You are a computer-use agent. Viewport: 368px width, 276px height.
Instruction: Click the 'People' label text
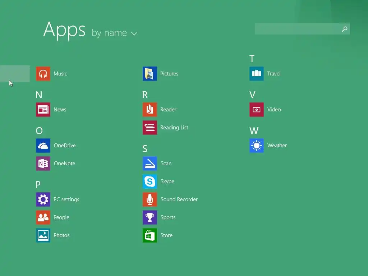pos(61,217)
